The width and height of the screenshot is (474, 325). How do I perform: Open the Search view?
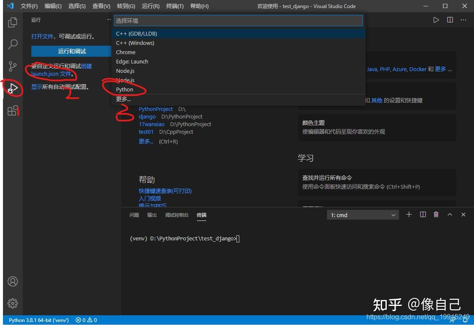click(x=13, y=44)
